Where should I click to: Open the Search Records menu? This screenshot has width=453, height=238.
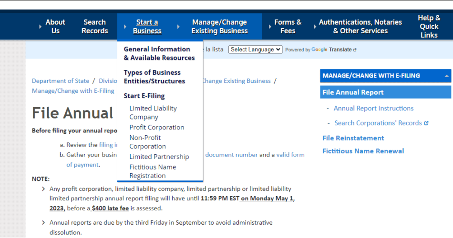tap(94, 27)
